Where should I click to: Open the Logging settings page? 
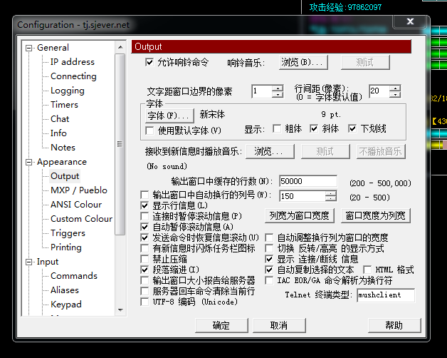68,91
